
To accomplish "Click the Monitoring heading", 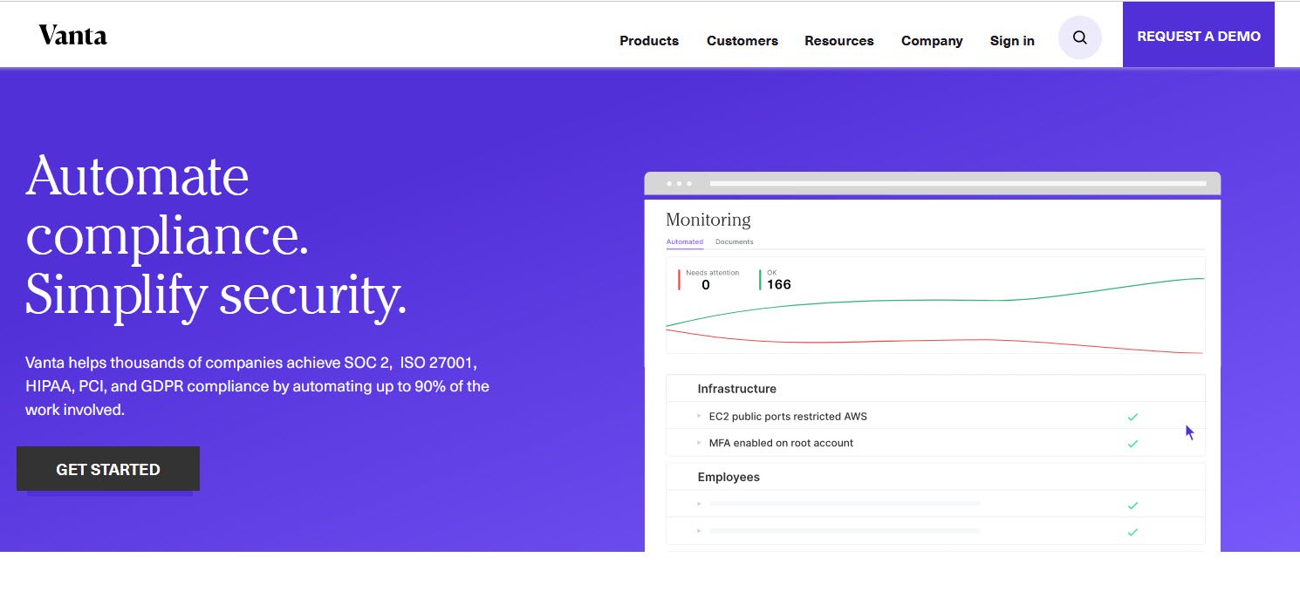I will 708,220.
